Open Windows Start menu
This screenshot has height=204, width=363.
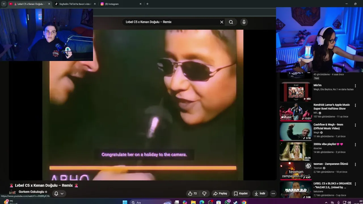[125, 202]
